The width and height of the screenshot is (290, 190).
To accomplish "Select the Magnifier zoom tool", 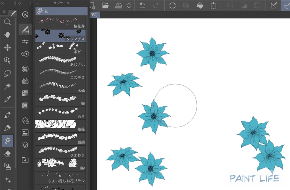I will [7, 22].
